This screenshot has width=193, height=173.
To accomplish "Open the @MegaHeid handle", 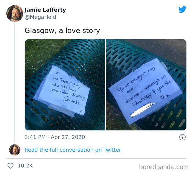I will click(40, 17).
